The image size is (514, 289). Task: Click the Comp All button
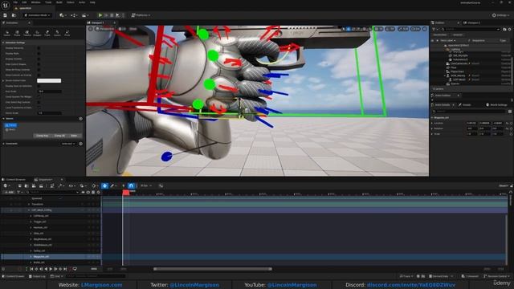pos(59,136)
